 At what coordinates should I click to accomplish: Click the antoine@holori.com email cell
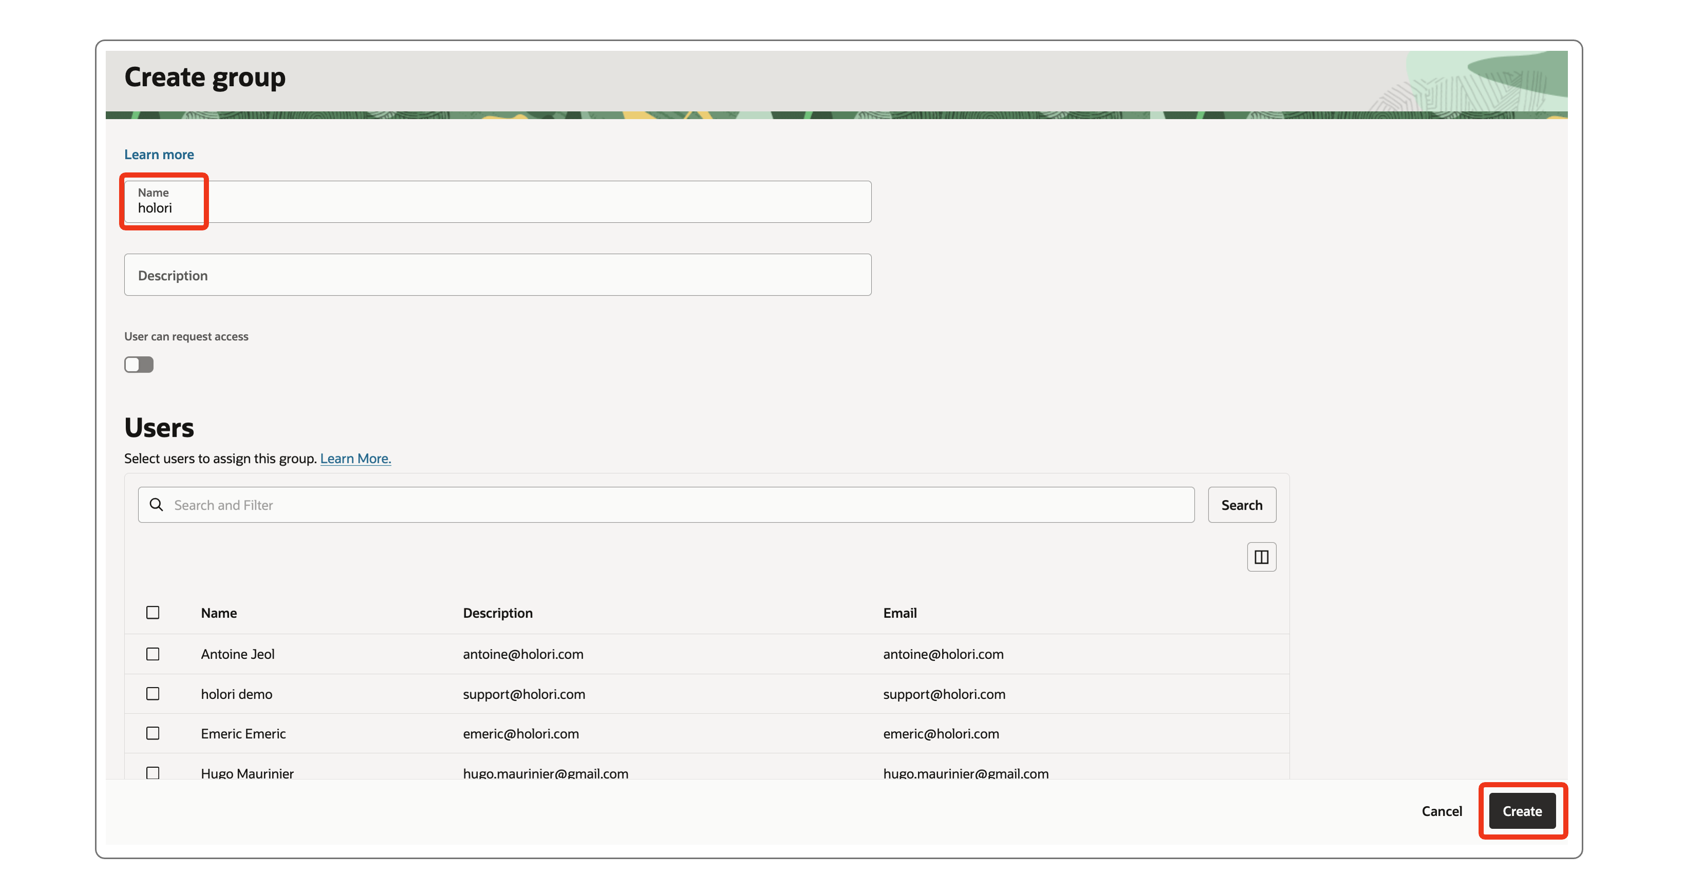tap(943, 653)
